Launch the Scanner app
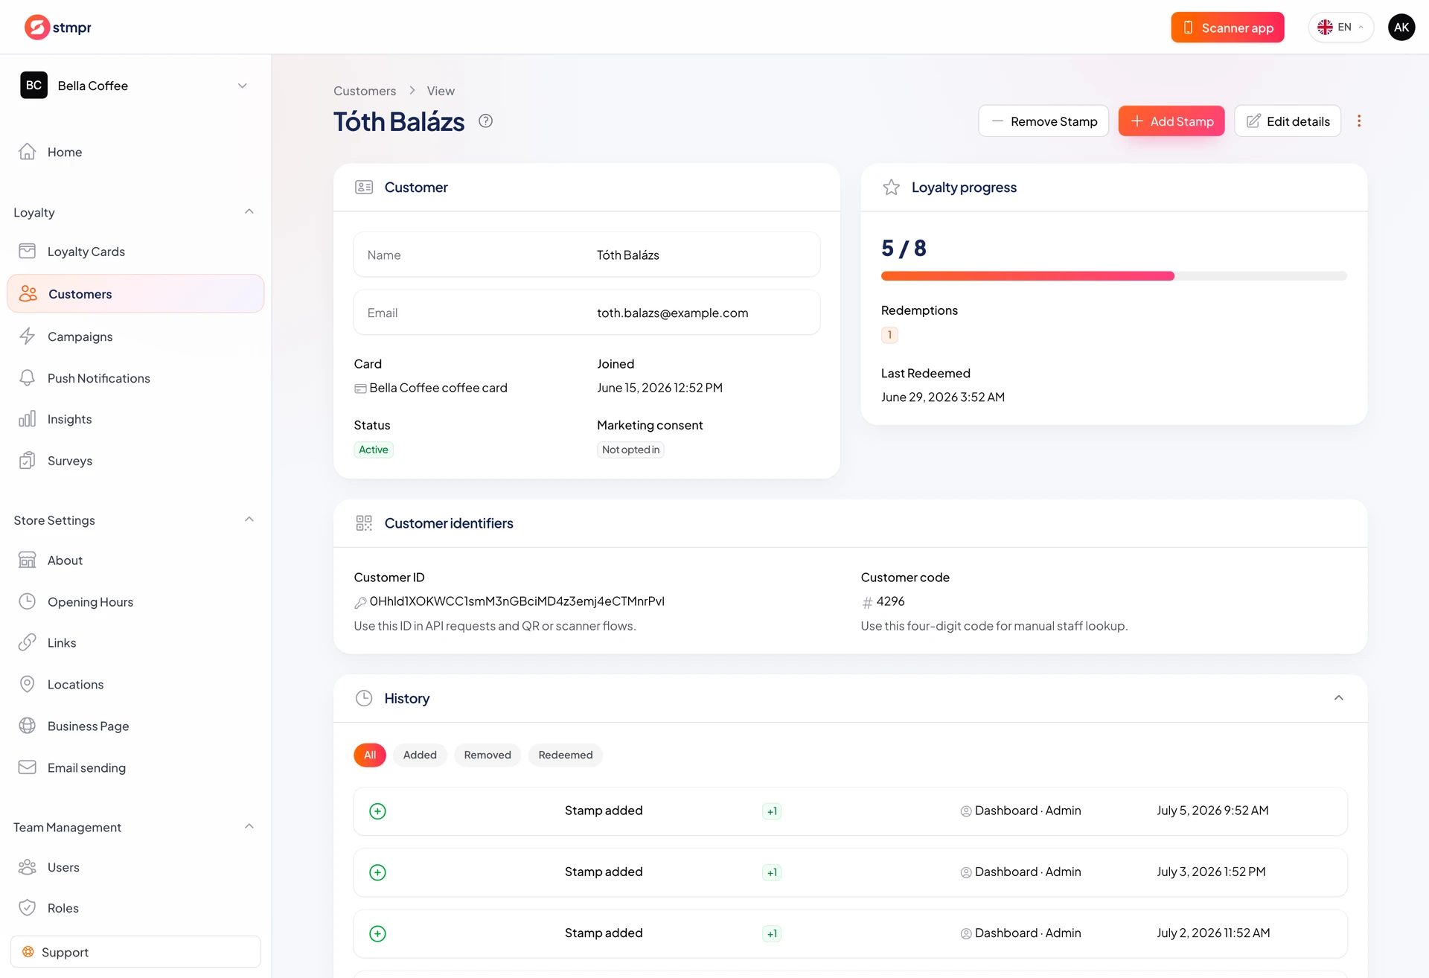The height and width of the screenshot is (978, 1429). (x=1227, y=28)
